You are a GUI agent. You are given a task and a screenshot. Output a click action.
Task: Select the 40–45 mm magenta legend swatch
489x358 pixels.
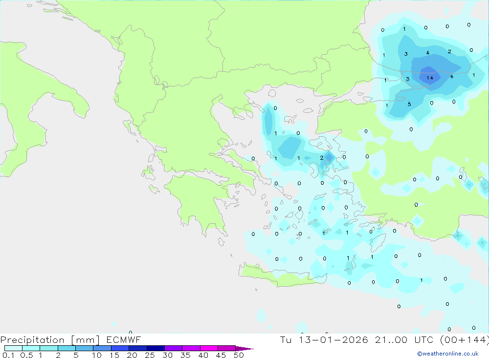point(209,348)
